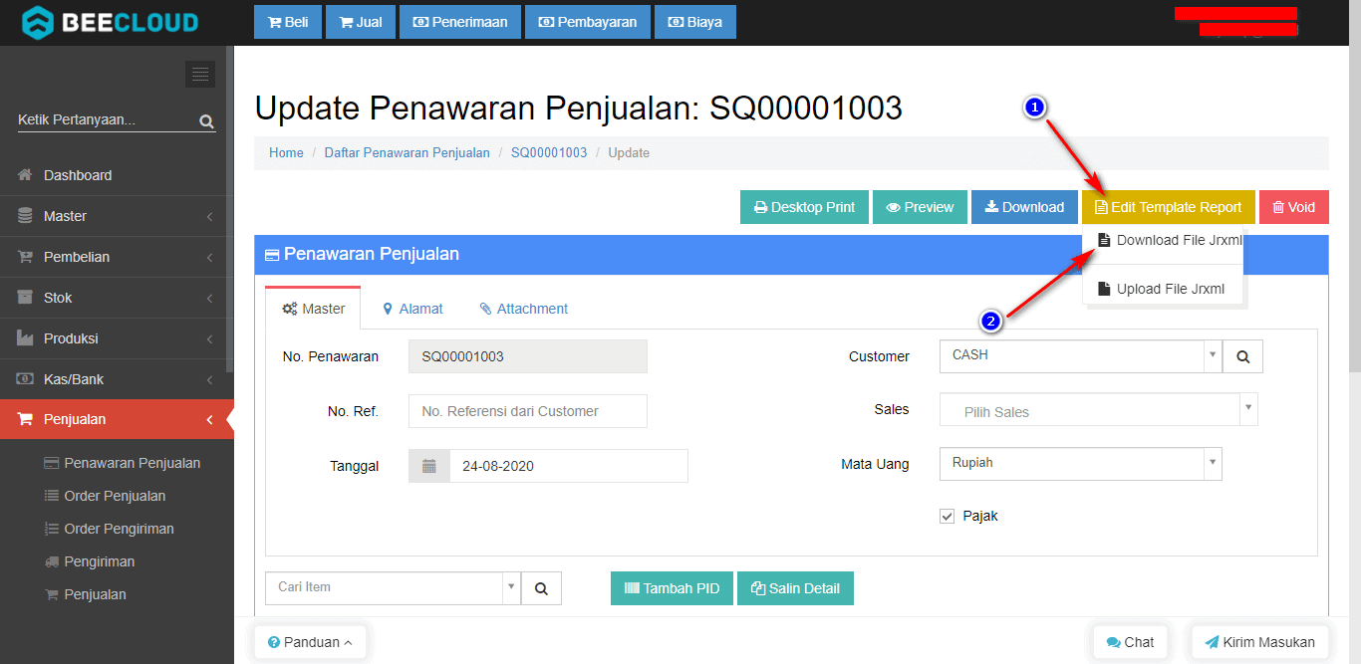Click the Pembelian cart icon
1361x664 pixels.
coord(26,257)
